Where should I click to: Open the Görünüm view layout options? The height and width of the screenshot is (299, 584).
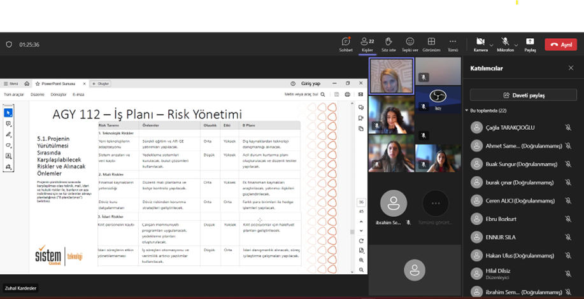tap(431, 43)
